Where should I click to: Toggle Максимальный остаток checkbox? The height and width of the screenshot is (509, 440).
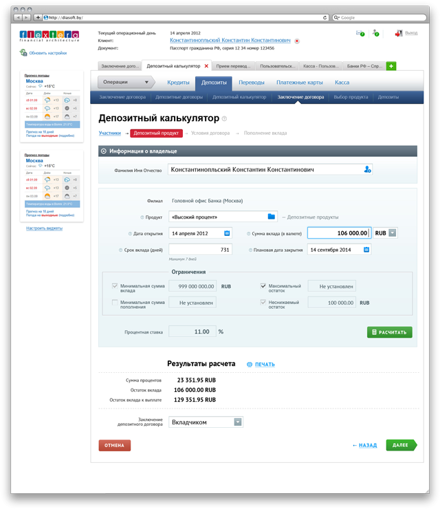tap(263, 285)
